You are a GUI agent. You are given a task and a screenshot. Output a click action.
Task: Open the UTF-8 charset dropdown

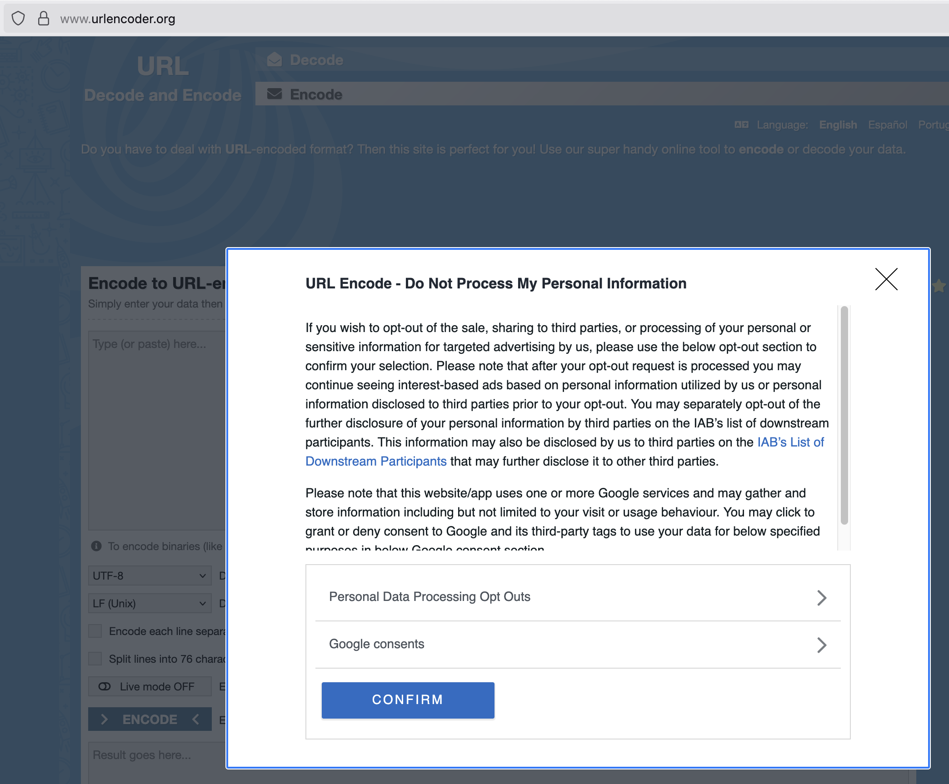[x=150, y=576]
